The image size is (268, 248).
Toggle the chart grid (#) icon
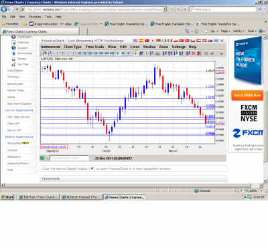[x=141, y=53]
